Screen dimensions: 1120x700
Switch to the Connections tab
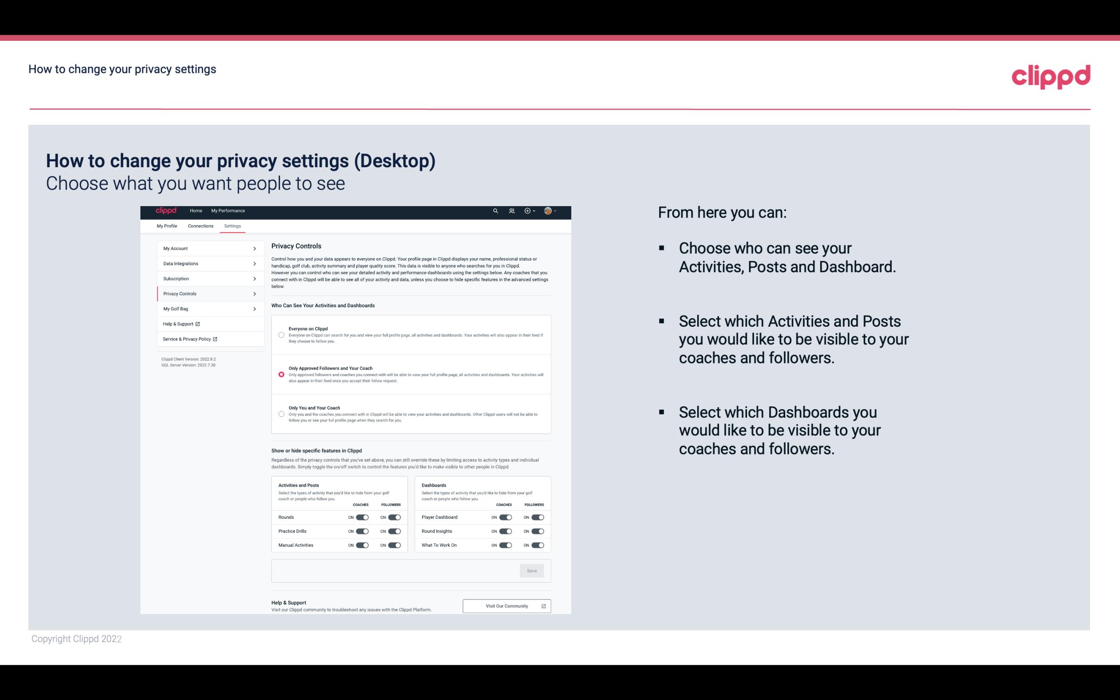[200, 226]
